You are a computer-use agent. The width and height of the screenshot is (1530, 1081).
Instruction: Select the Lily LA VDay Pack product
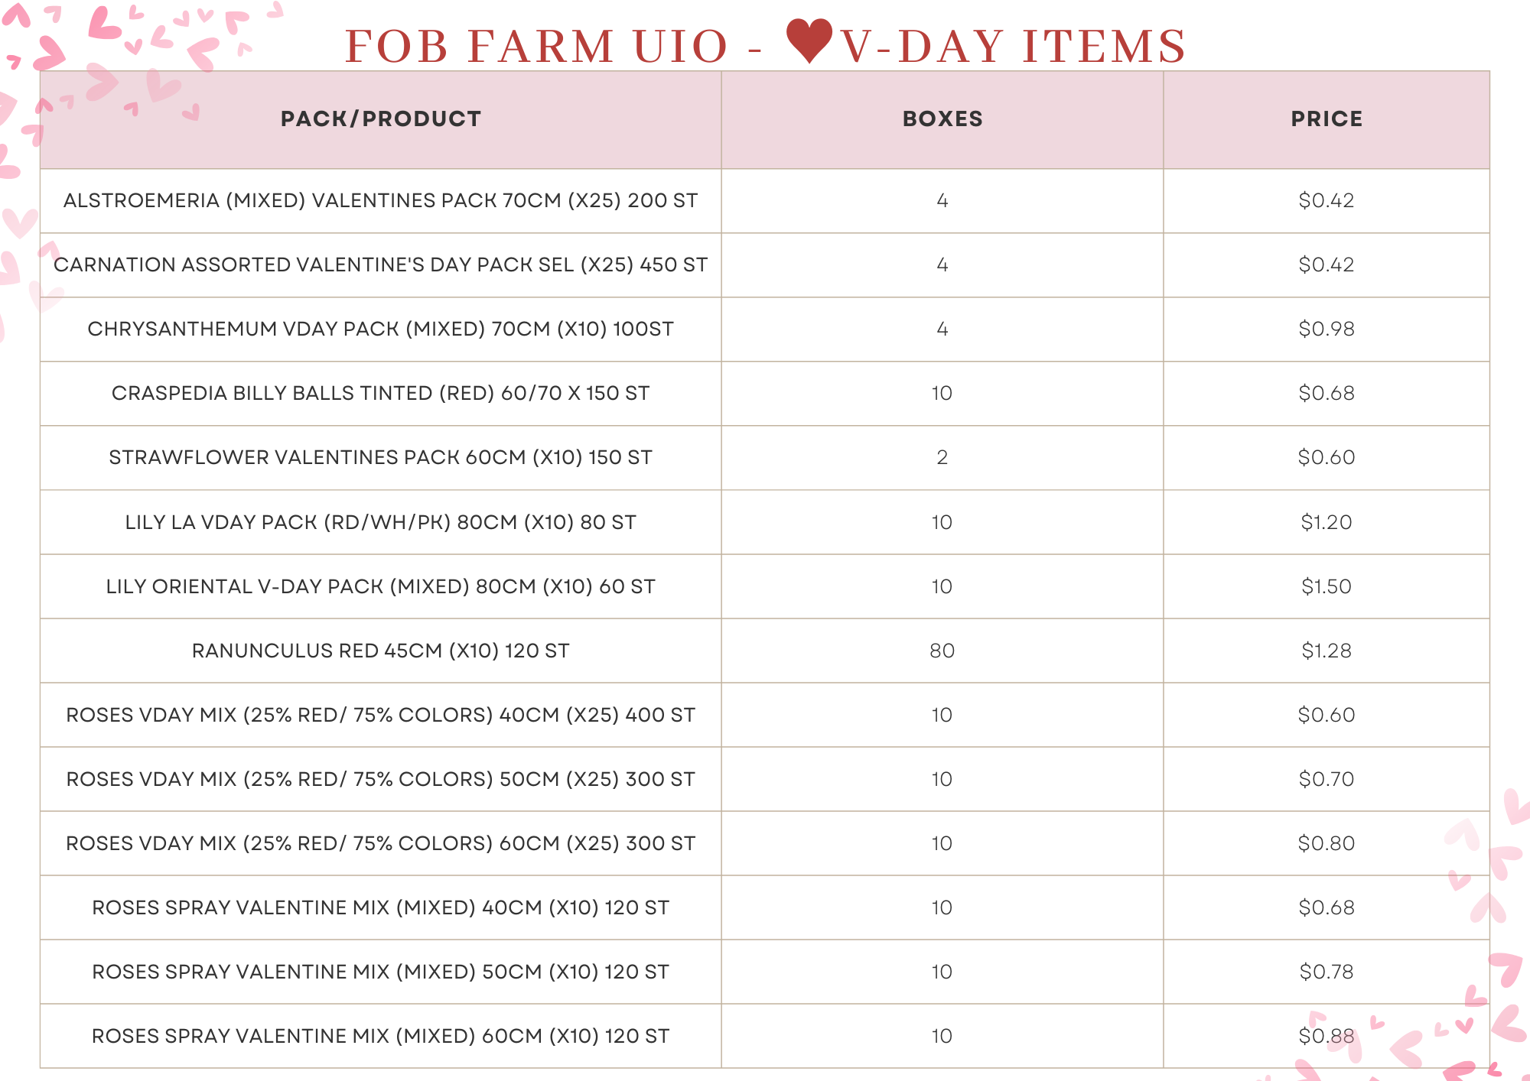(x=380, y=522)
